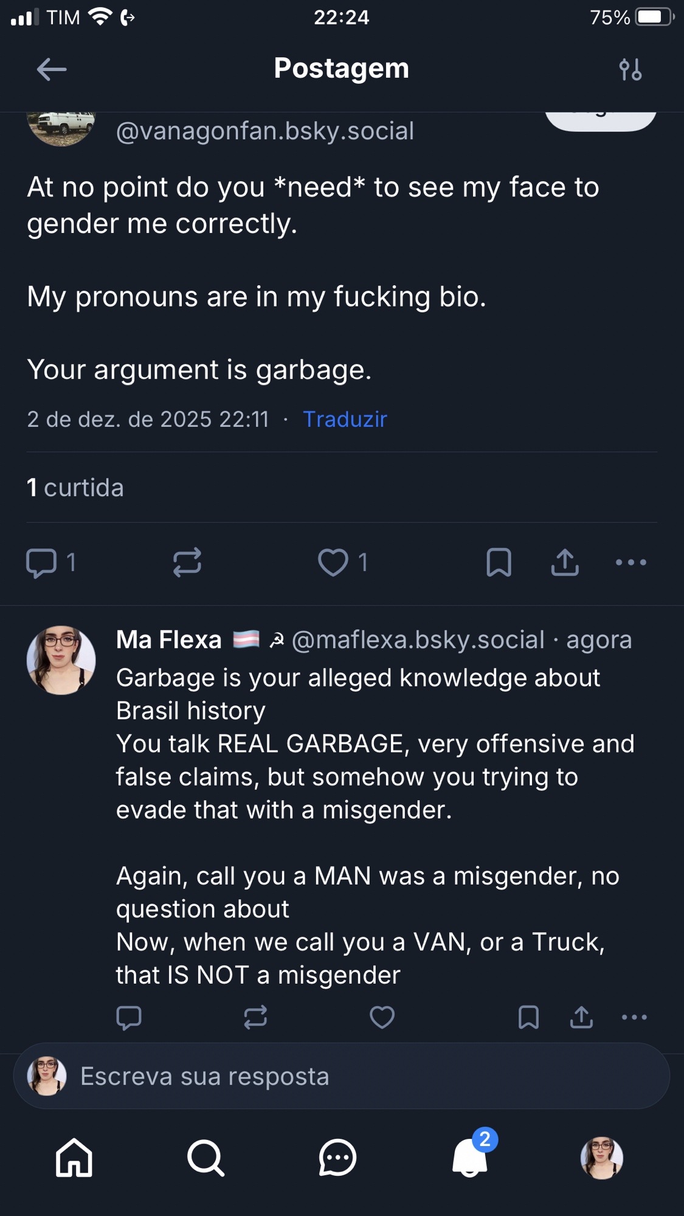Bookmark Ma Flexa's reply

528,1017
